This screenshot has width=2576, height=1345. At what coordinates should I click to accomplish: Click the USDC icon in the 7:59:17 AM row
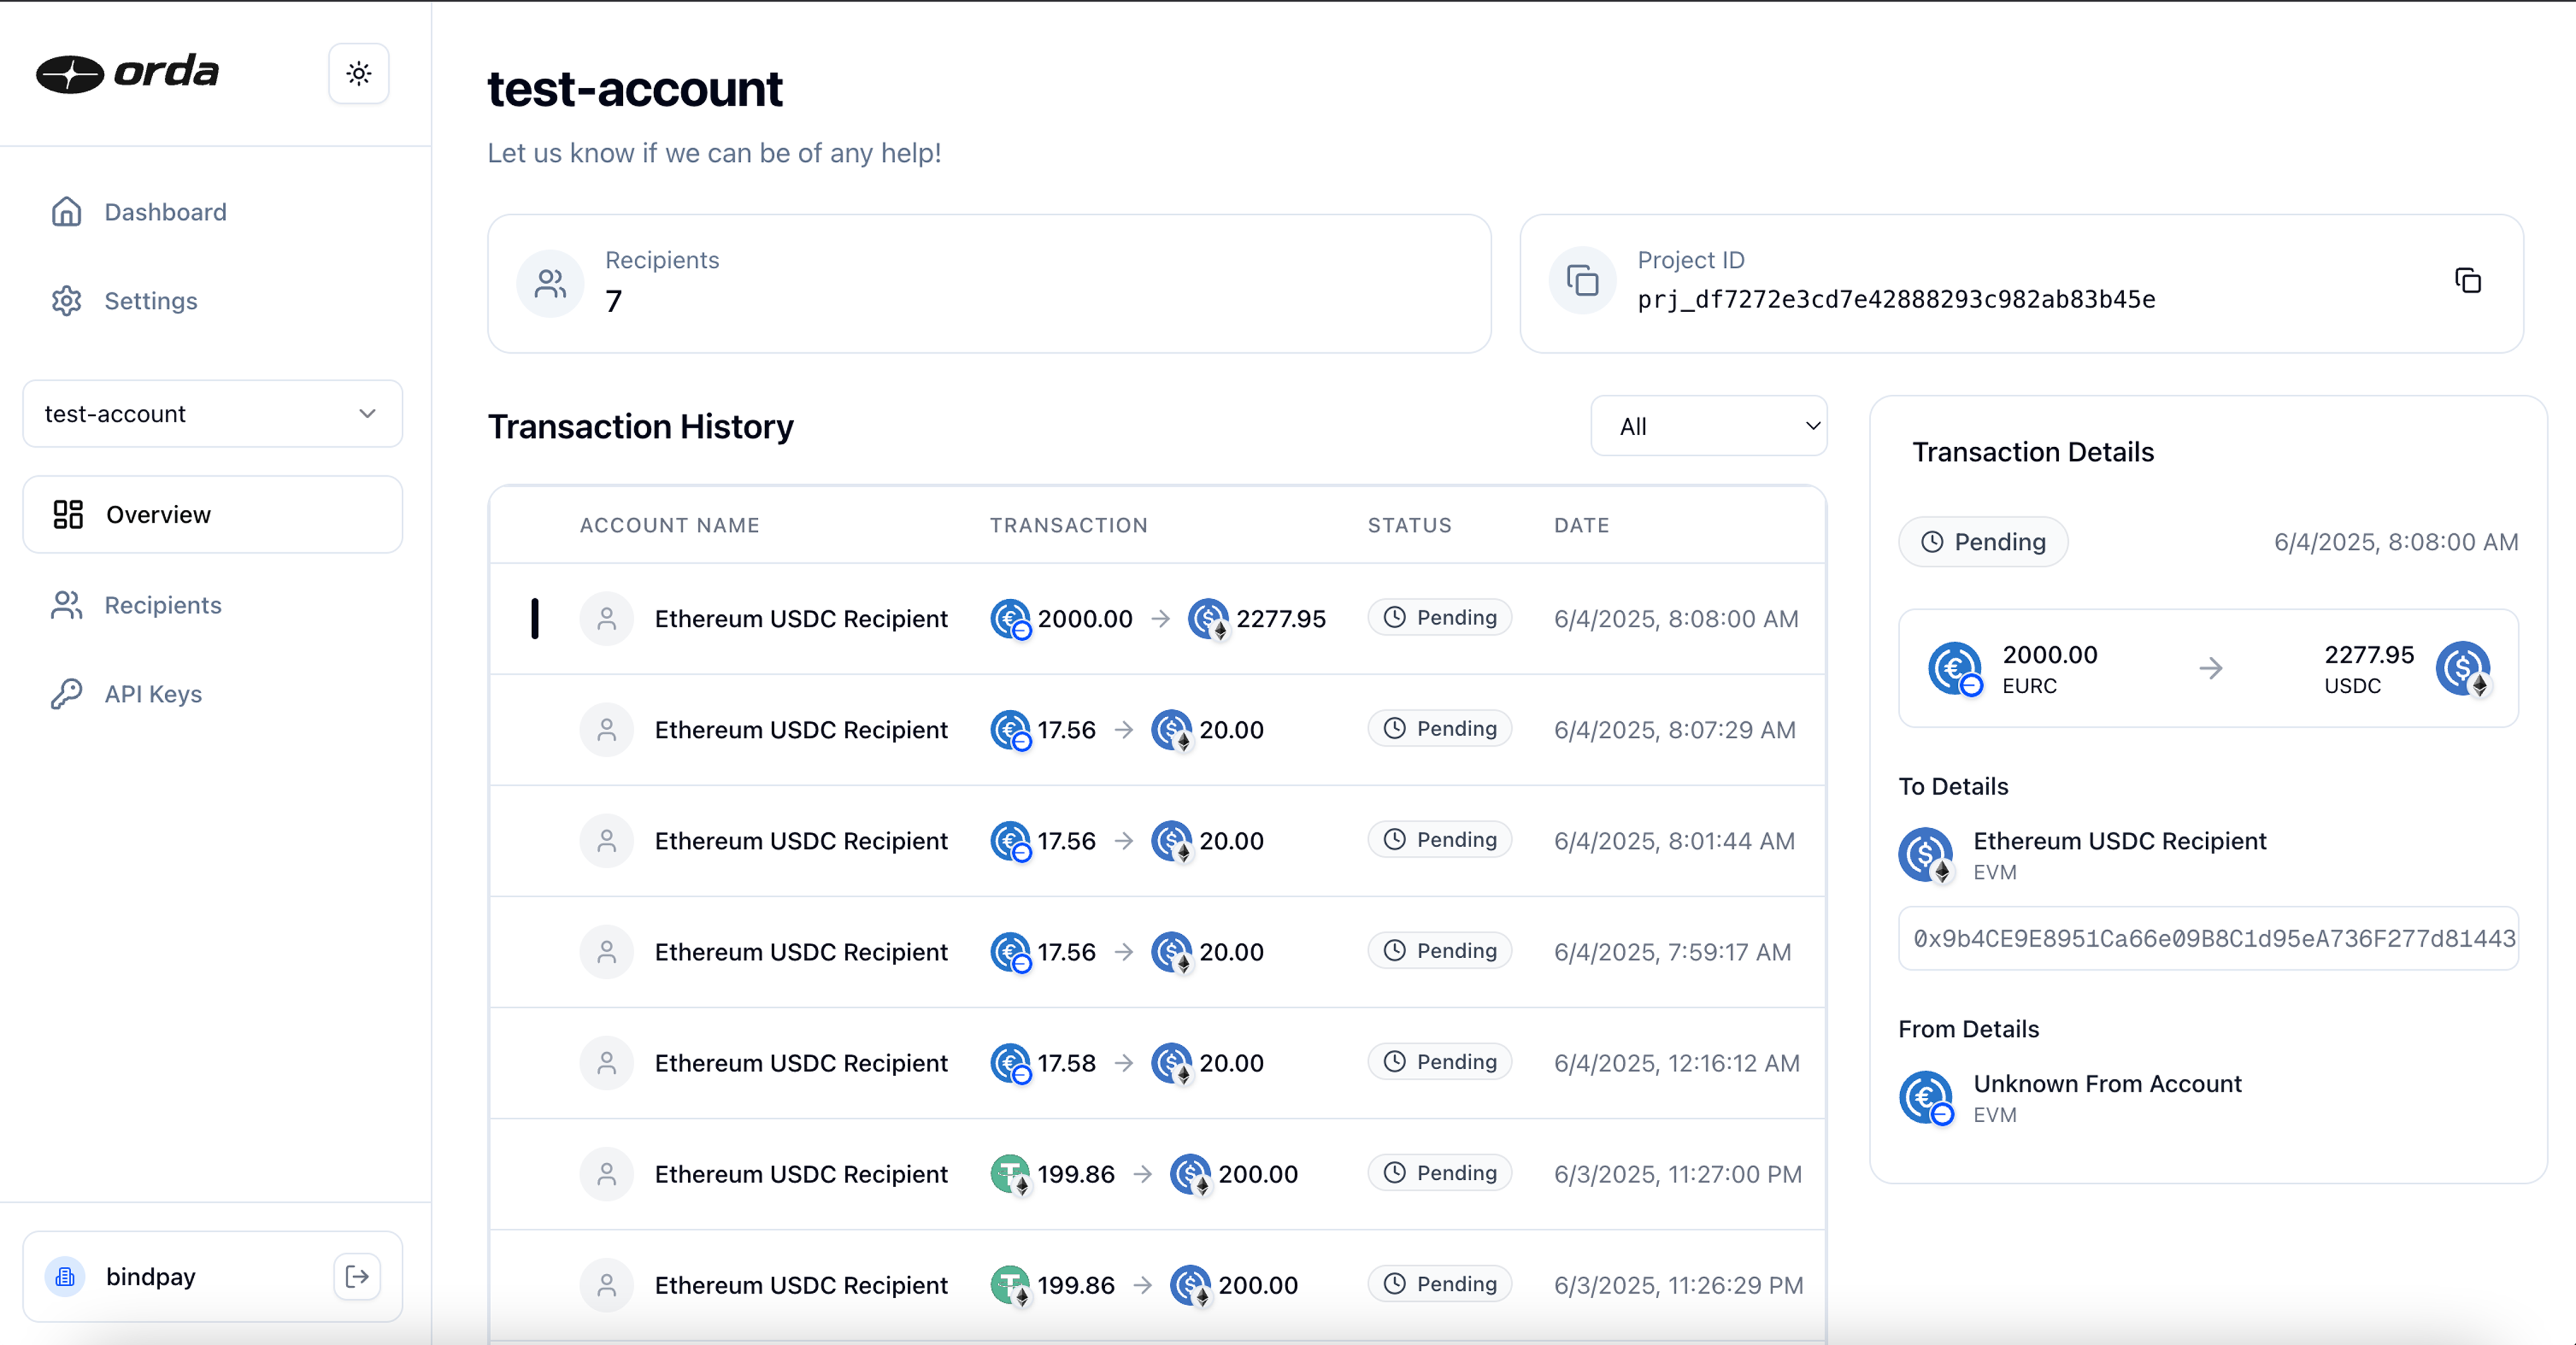point(1171,952)
